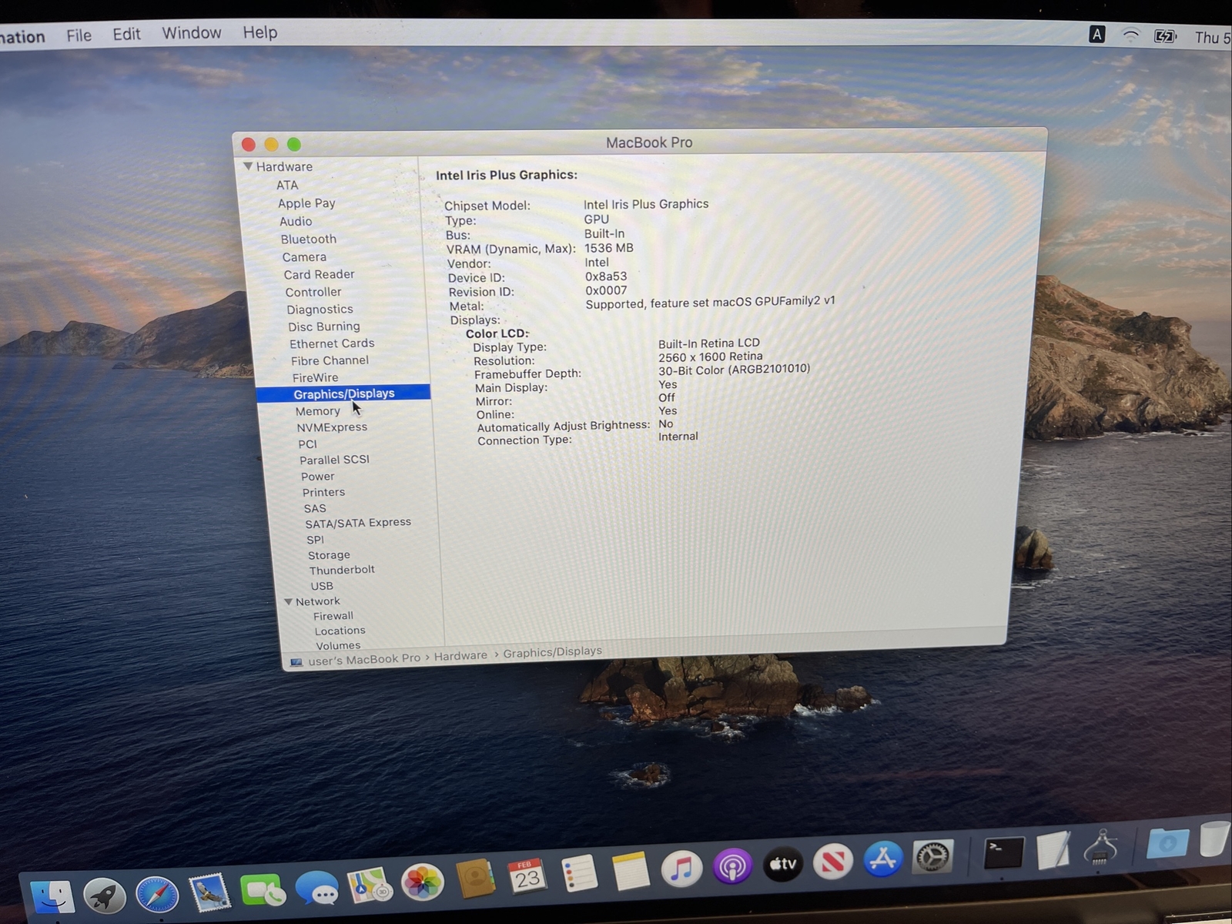Select Fibre Channel in the sidebar
This screenshot has height=924, width=1232.
tap(330, 360)
